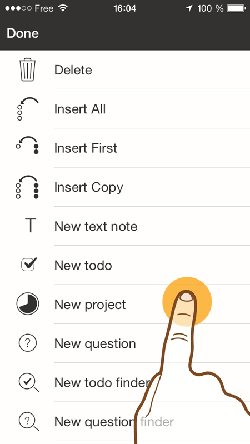Choose Insert All from the list
This screenshot has width=250, height=444.
pos(80,109)
